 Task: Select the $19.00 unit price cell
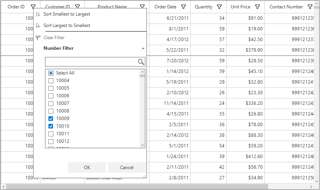[246, 28]
